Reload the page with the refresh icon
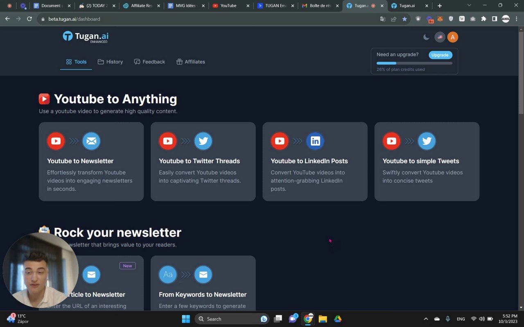The height and width of the screenshot is (327, 524). click(x=29, y=19)
